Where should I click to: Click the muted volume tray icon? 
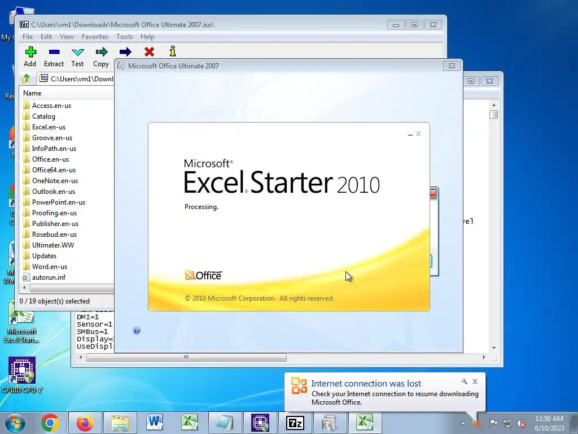(521, 423)
